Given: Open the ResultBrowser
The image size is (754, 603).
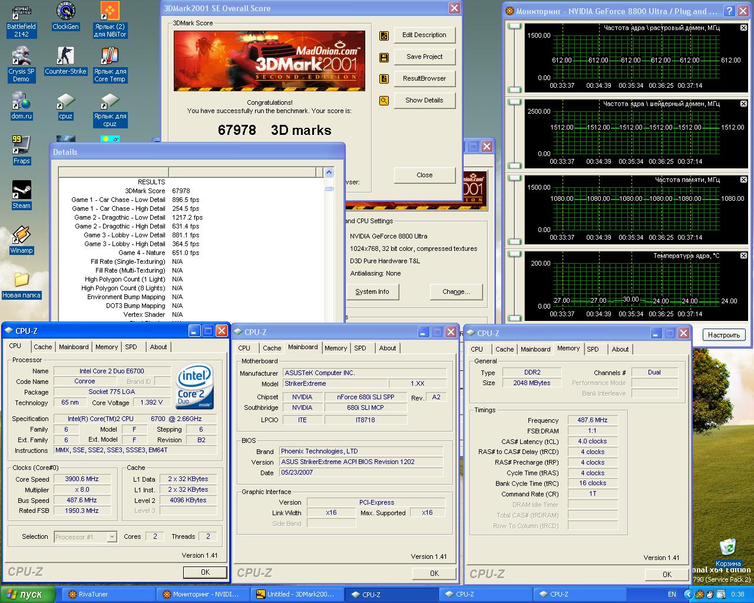Looking at the screenshot, I should click(424, 79).
